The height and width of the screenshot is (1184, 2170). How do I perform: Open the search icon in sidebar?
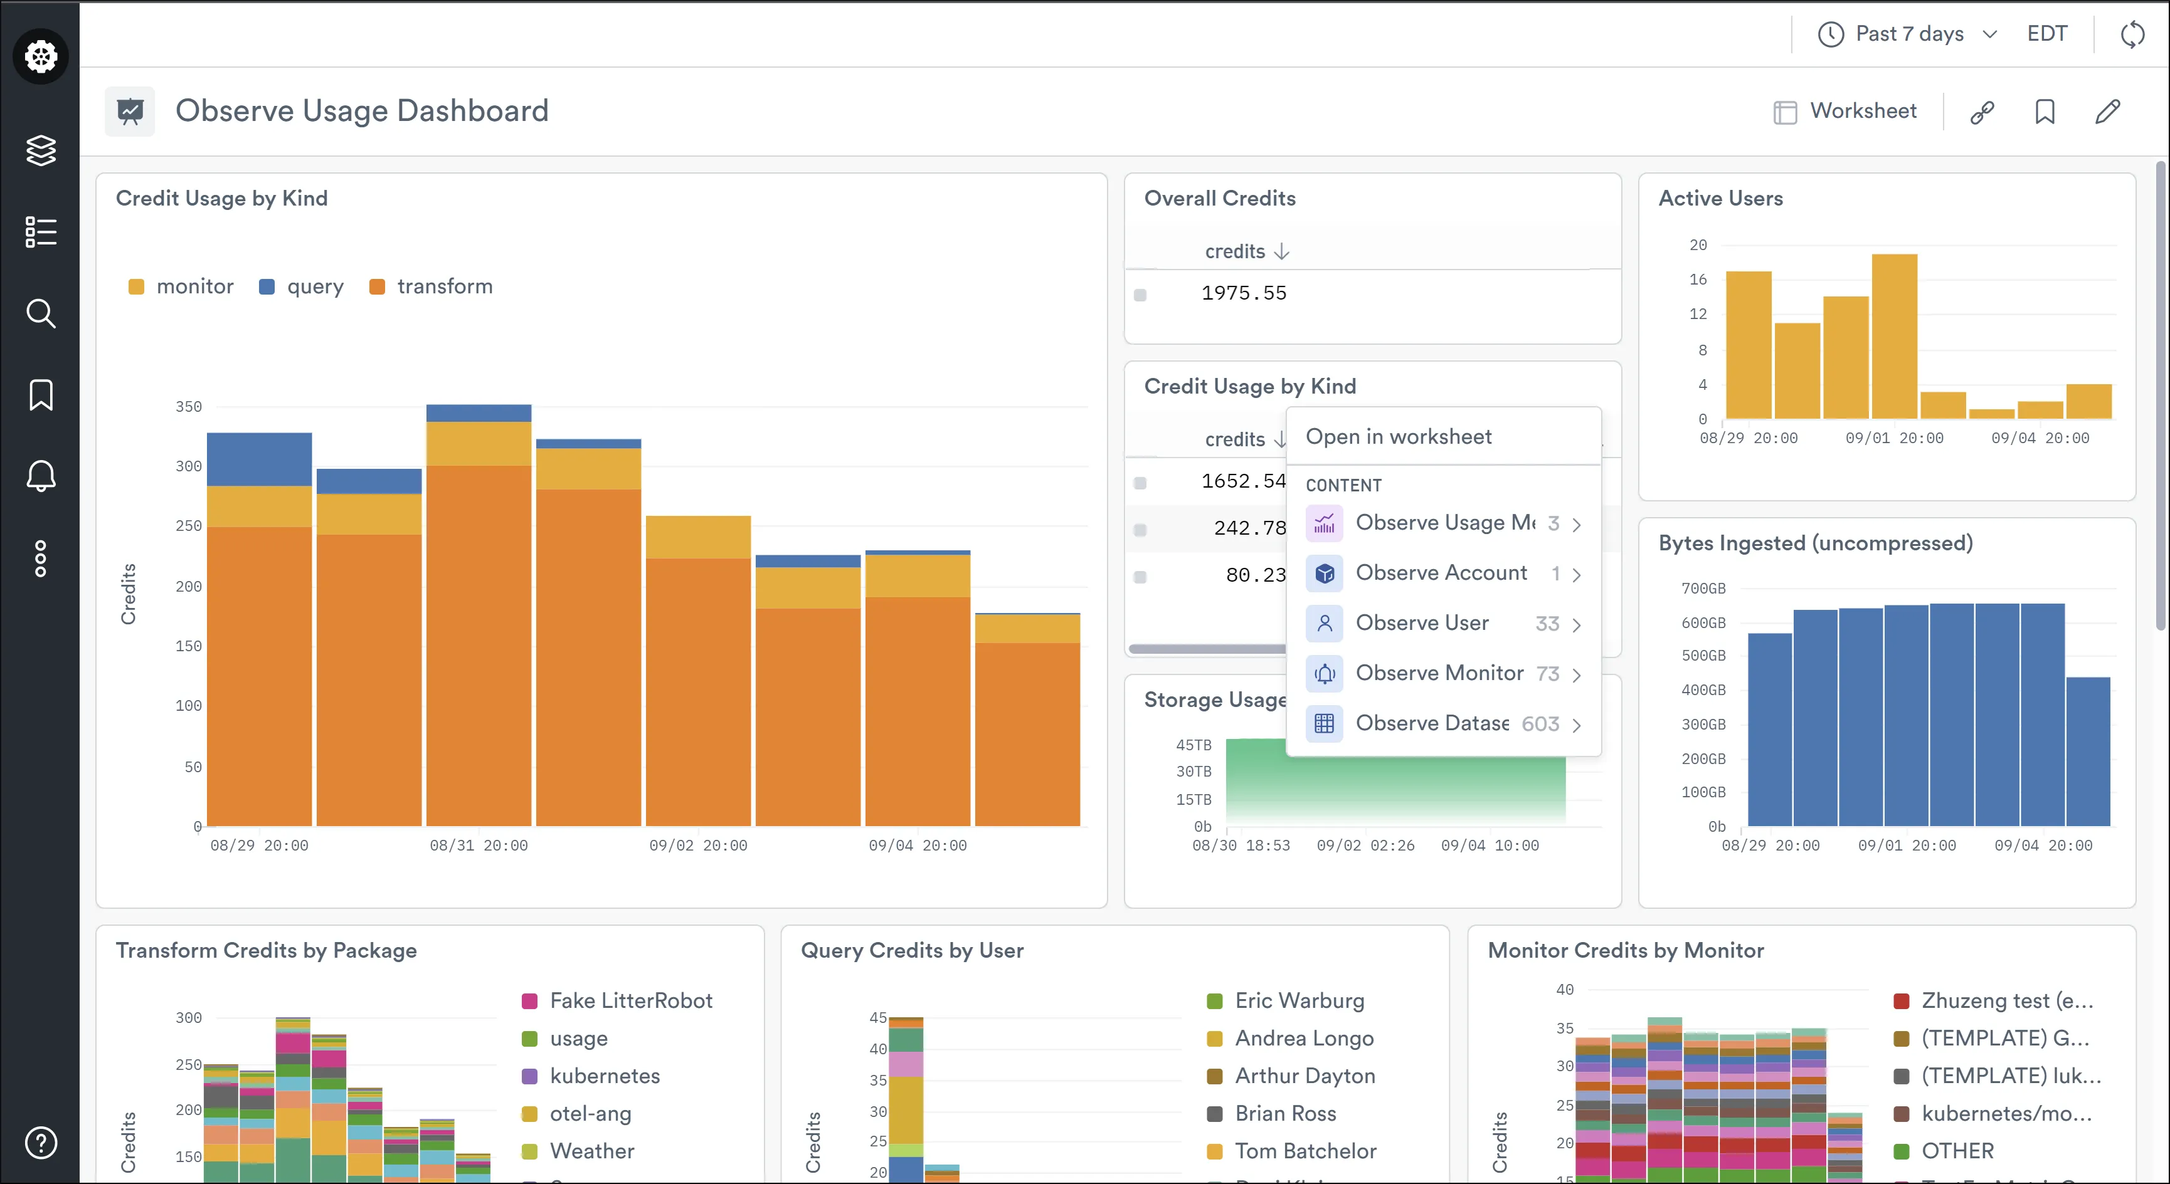[40, 313]
